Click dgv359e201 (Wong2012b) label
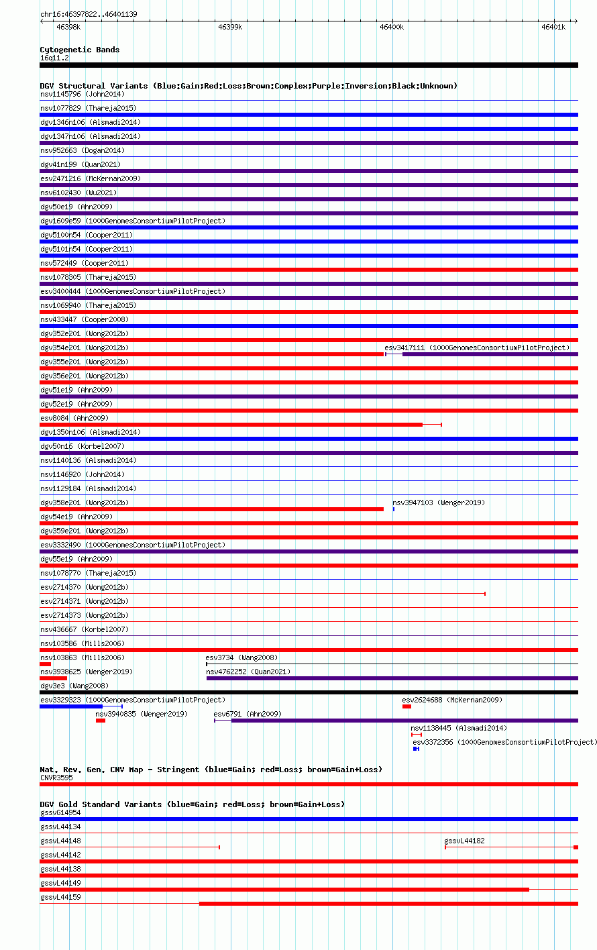Screen dimensions: 597x950 pos(85,531)
